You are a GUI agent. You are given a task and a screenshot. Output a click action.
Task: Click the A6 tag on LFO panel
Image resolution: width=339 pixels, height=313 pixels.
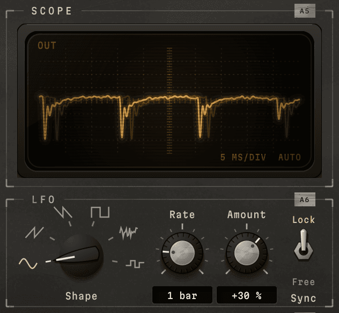pyautogui.click(x=305, y=199)
